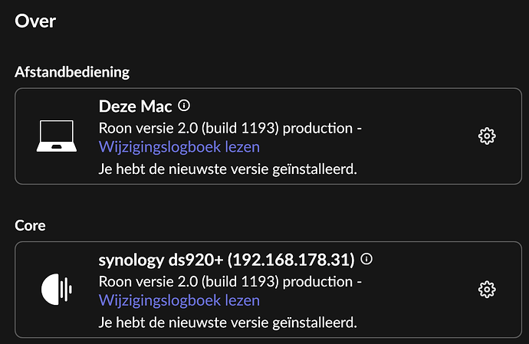
Task: Click the word production in the Core row
Action: 317,282
